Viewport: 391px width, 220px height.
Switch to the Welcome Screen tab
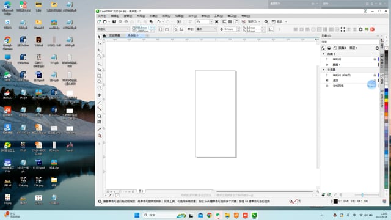[114, 35]
